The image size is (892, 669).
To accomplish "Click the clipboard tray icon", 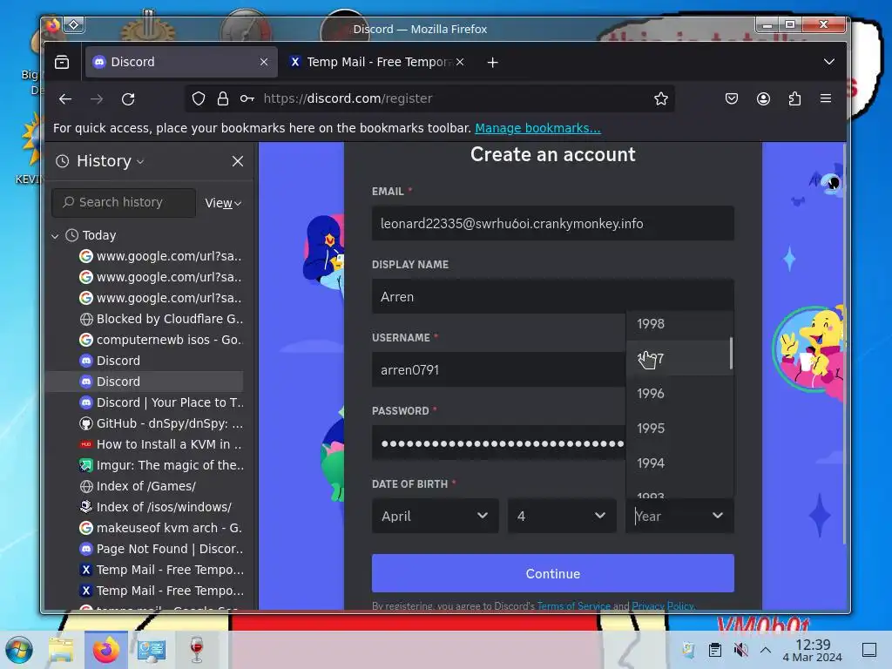I will pyautogui.click(x=715, y=650).
